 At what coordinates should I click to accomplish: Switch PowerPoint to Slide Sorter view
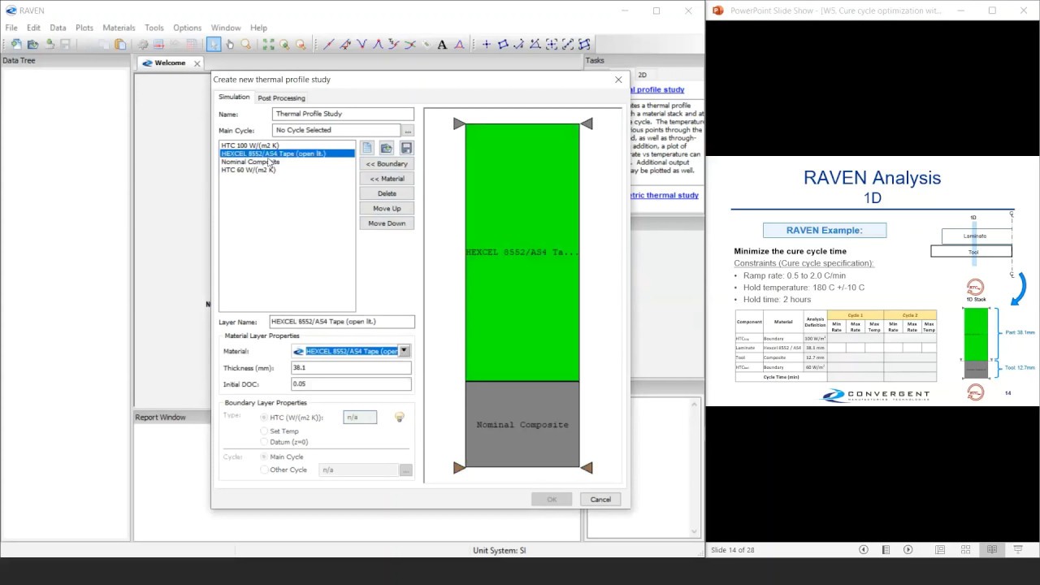(x=966, y=550)
